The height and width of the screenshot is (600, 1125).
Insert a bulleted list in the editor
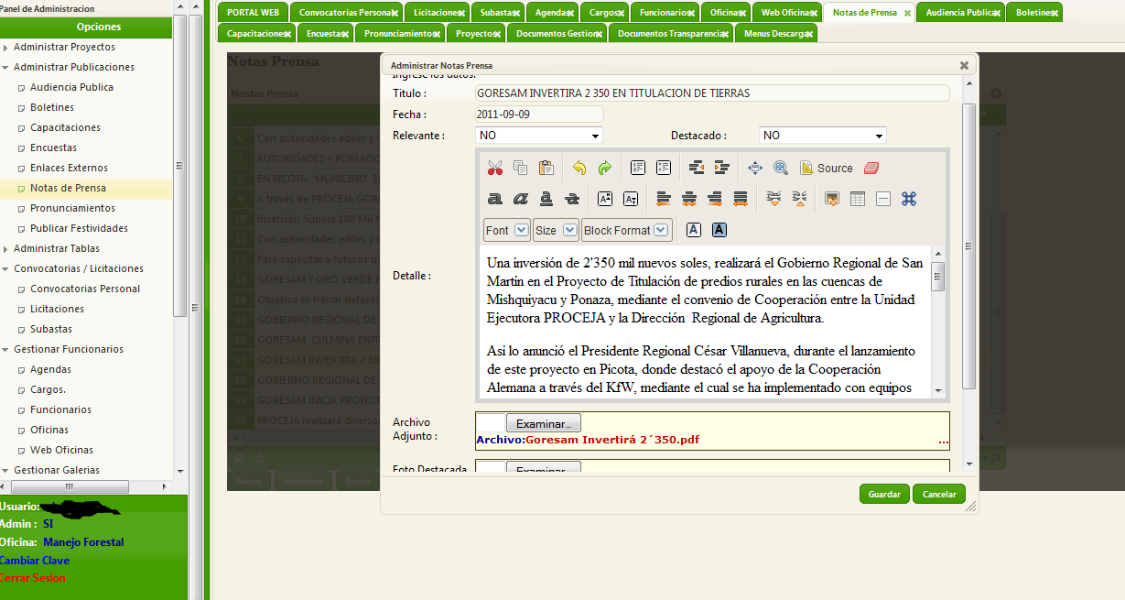664,168
